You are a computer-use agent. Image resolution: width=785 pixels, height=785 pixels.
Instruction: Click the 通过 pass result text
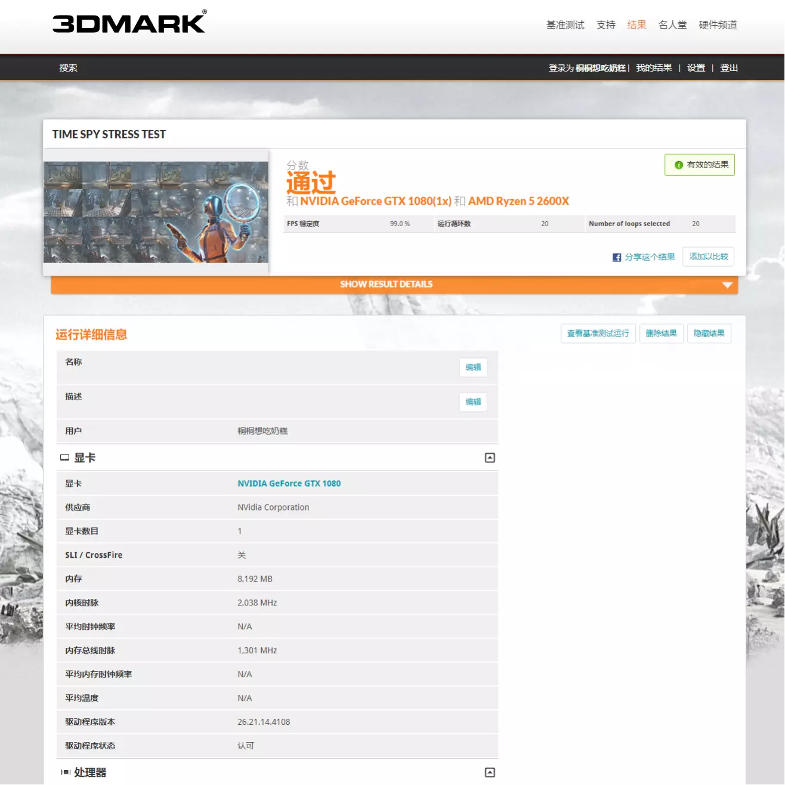pos(311,183)
